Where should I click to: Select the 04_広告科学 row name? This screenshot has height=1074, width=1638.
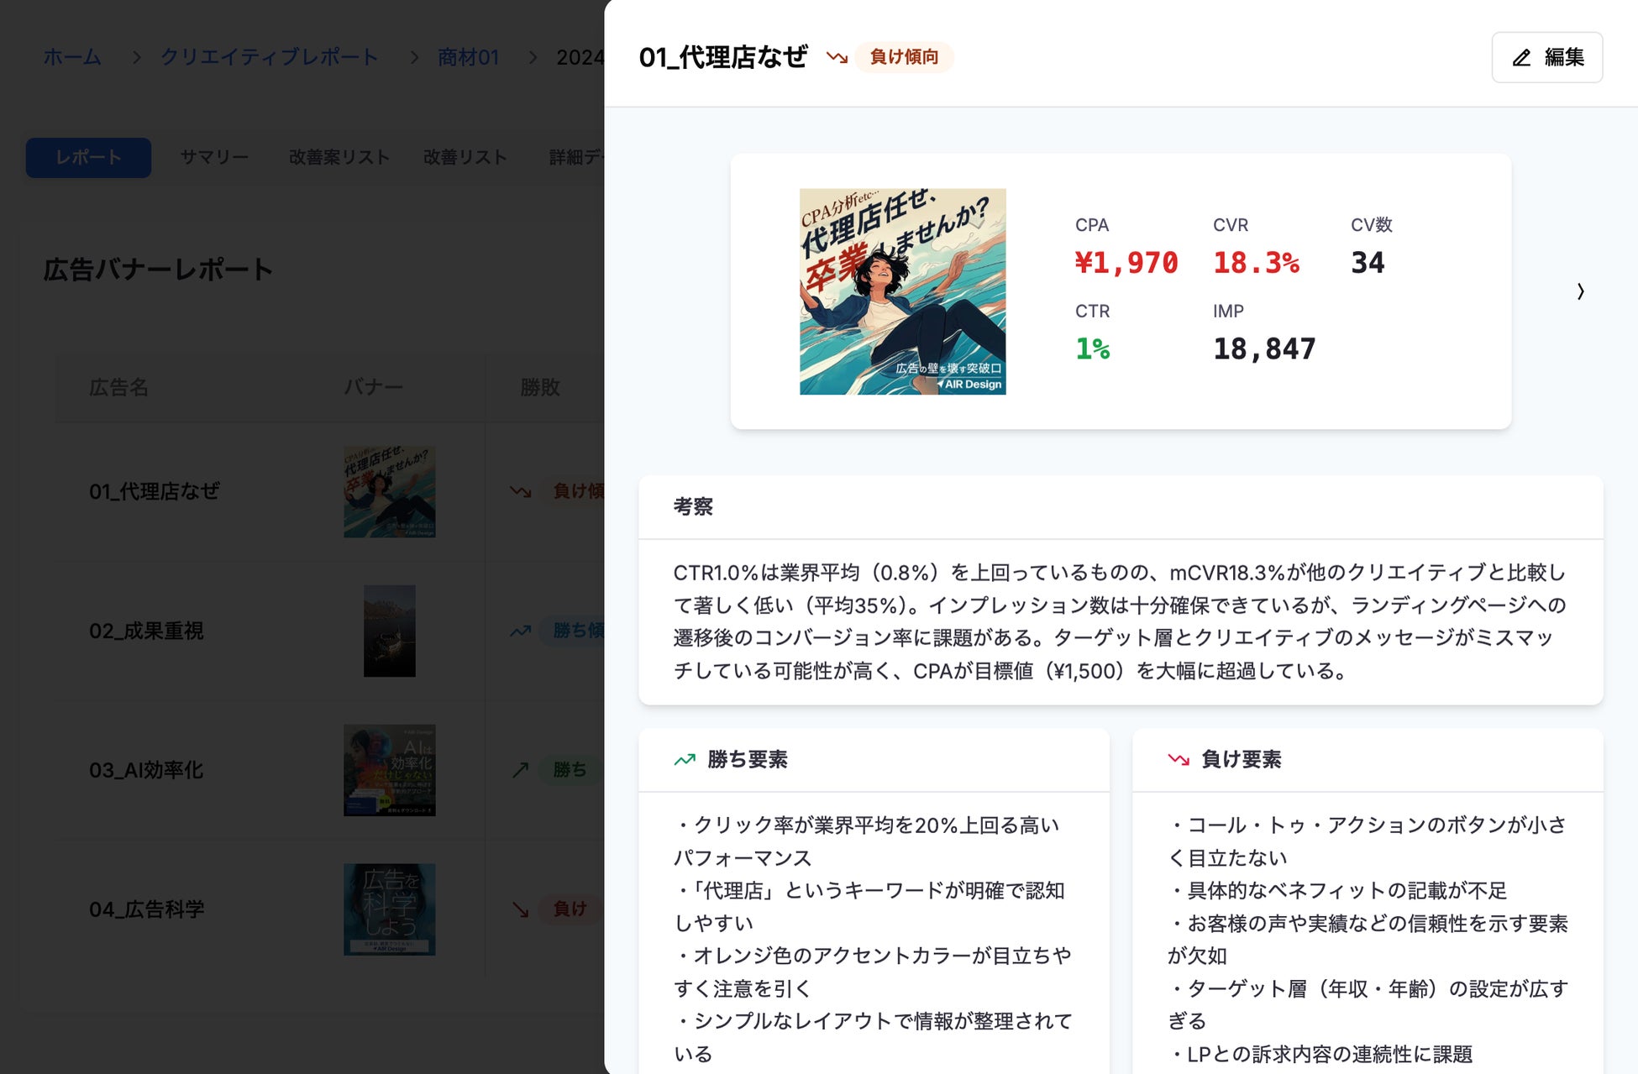147,909
